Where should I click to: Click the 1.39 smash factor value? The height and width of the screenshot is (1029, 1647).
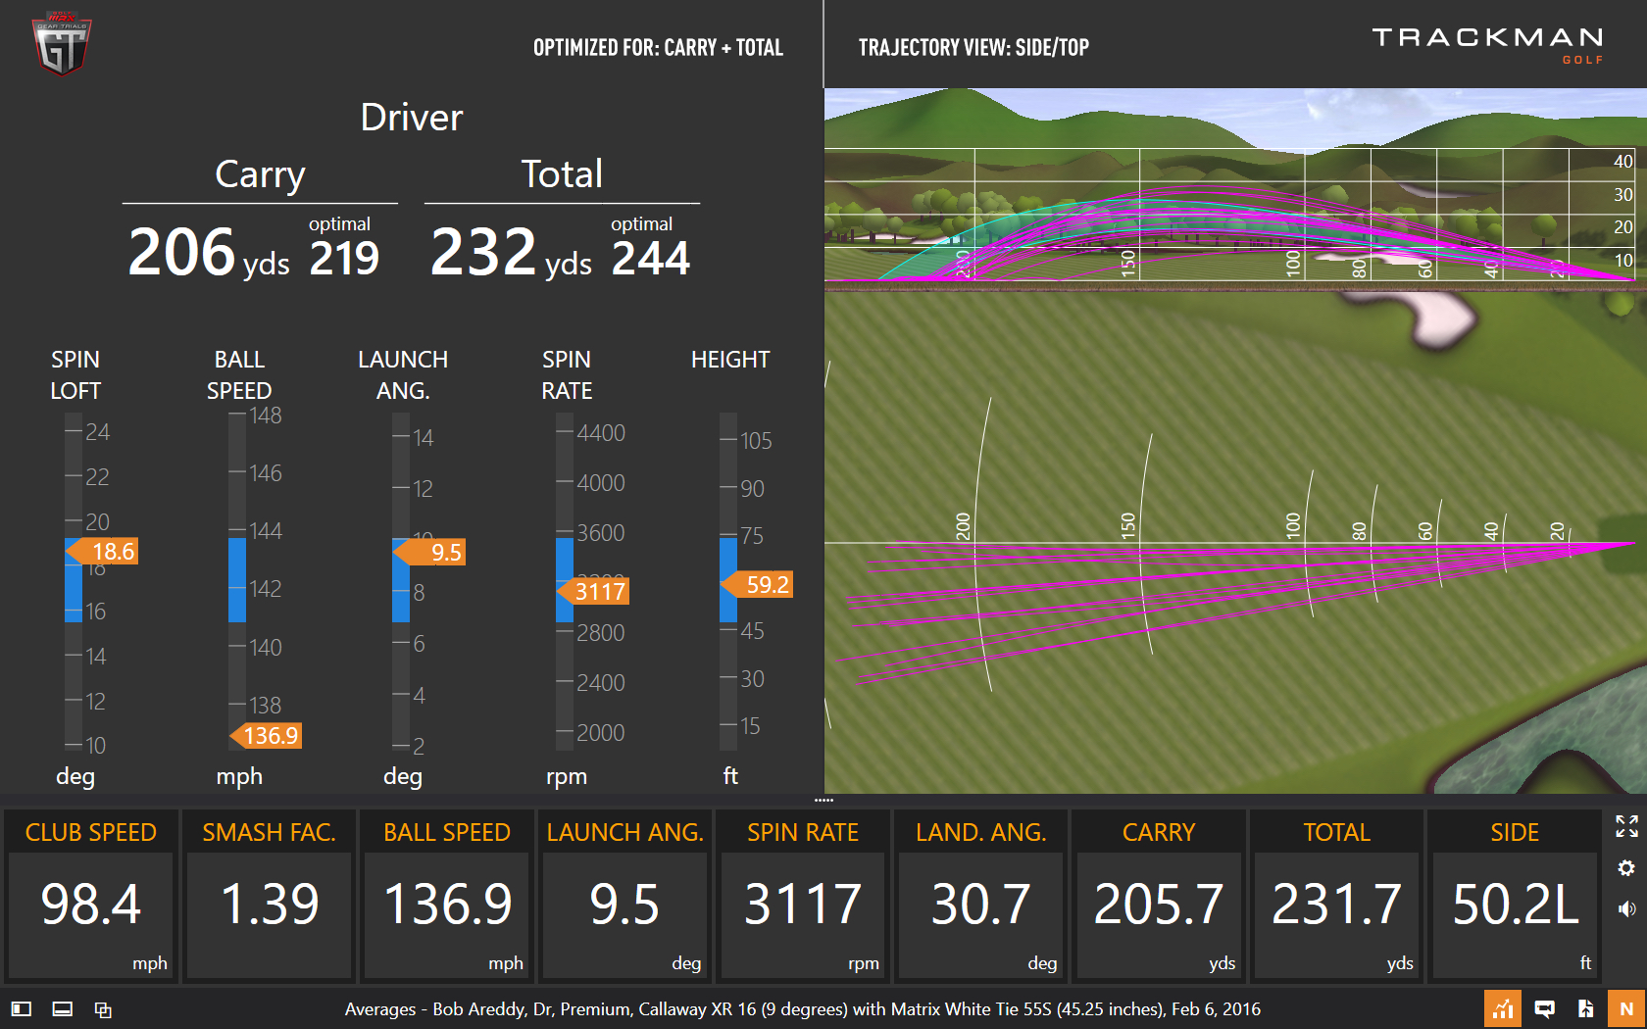coord(270,904)
